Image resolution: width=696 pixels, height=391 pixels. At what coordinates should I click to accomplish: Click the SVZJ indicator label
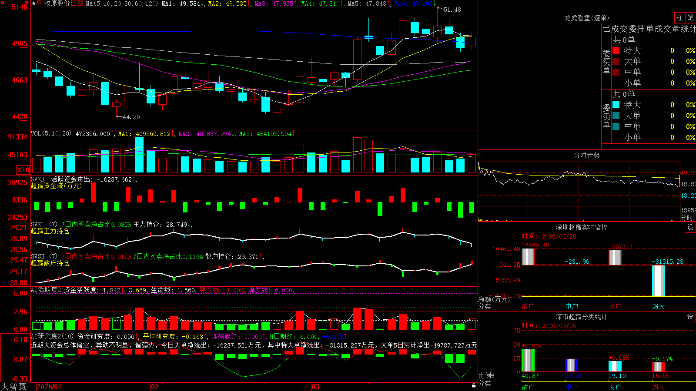[x=38, y=179]
